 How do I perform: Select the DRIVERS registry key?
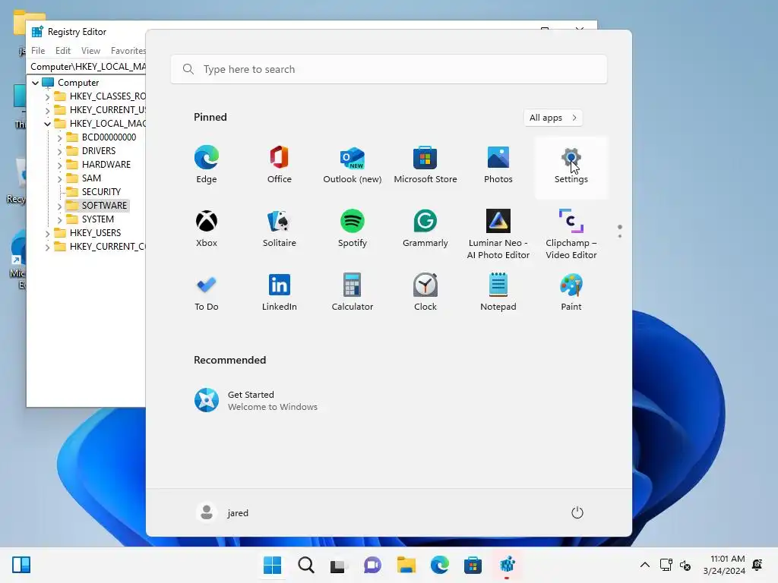pos(99,151)
